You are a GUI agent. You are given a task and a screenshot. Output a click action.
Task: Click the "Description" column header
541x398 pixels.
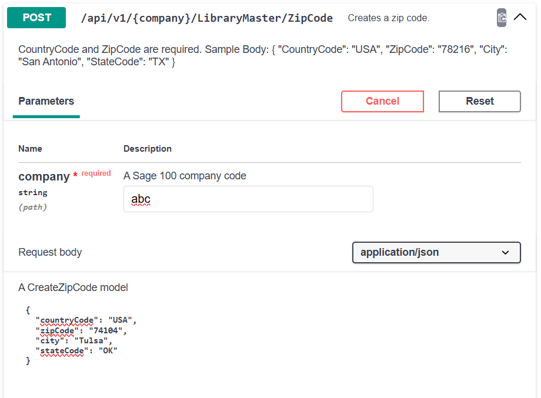[x=148, y=149]
